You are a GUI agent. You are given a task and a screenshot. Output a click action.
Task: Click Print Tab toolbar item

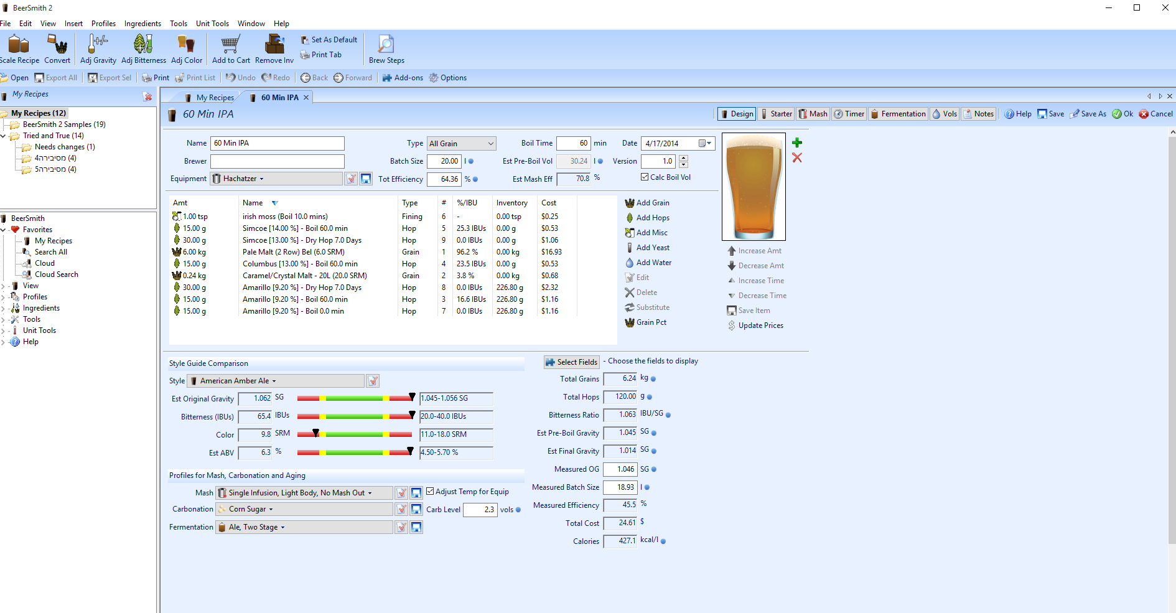tap(321, 55)
